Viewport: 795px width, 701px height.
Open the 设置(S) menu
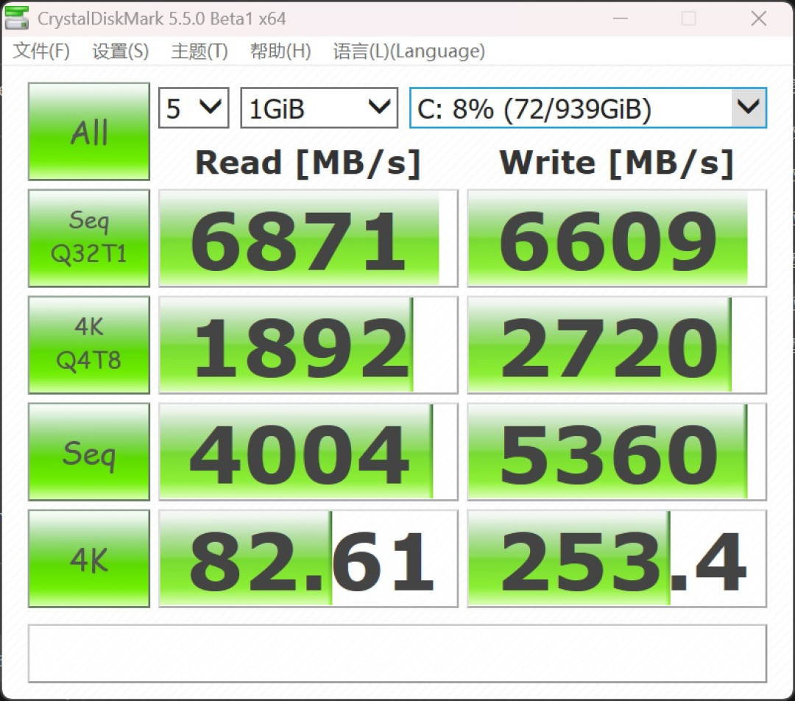[120, 52]
